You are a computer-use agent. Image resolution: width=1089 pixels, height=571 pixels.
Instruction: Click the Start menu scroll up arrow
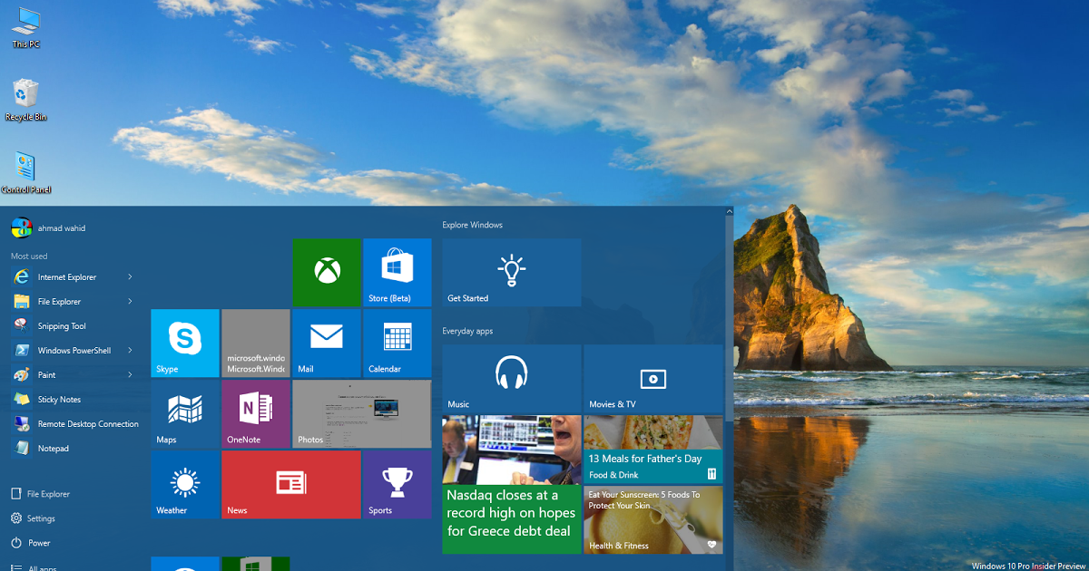729,212
